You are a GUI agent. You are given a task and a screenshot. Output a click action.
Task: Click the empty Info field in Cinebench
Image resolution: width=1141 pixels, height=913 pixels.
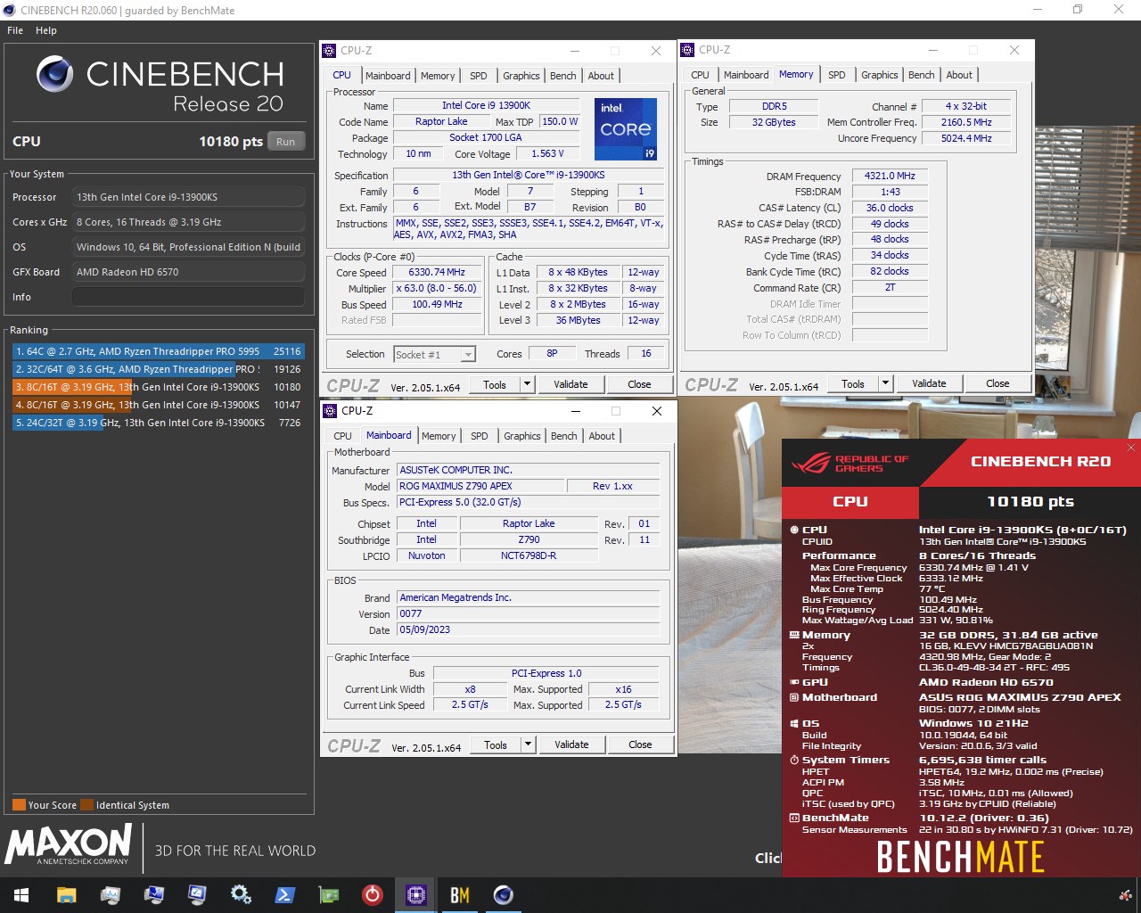coord(188,297)
